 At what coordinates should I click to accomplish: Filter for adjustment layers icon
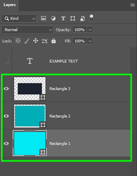point(53,18)
